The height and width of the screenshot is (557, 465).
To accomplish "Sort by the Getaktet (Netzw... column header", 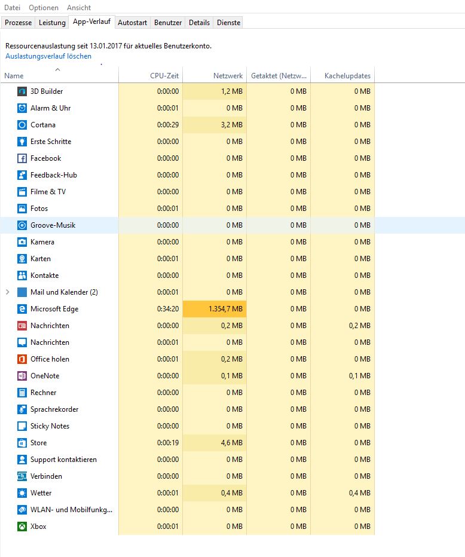I will [x=279, y=75].
